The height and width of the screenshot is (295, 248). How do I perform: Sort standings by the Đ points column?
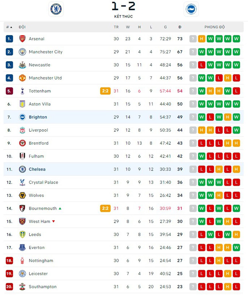tap(180, 27)
